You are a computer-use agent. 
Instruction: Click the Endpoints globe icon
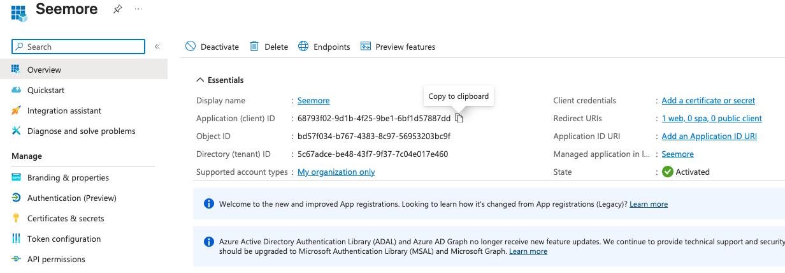click(303, 46)
